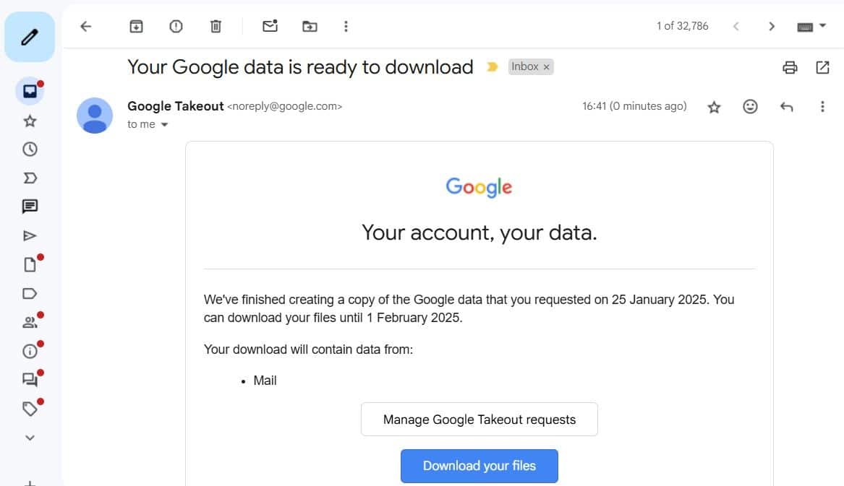Move the email to another folder
This screenshot has height=486, width=844.
tap(310, 26)
